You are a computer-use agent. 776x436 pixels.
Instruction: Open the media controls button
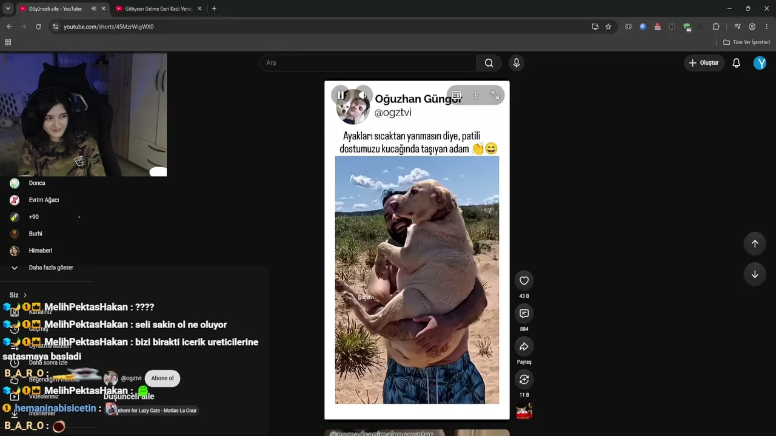point(737,27)
